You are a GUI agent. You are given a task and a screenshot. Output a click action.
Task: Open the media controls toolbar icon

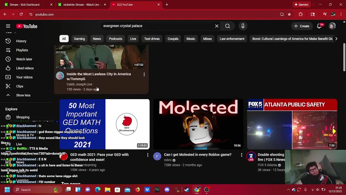tap(325, 14)
